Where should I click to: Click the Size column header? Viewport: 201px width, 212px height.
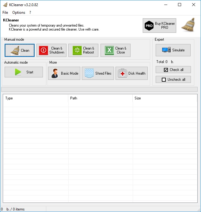[x=165, y=98]
